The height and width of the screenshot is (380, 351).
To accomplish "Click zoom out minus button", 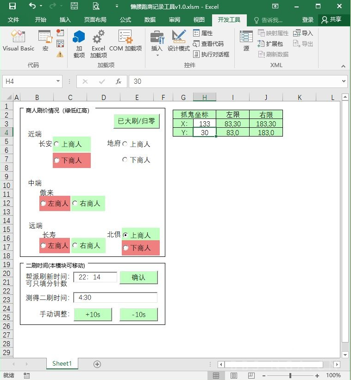I will (264, 376).
